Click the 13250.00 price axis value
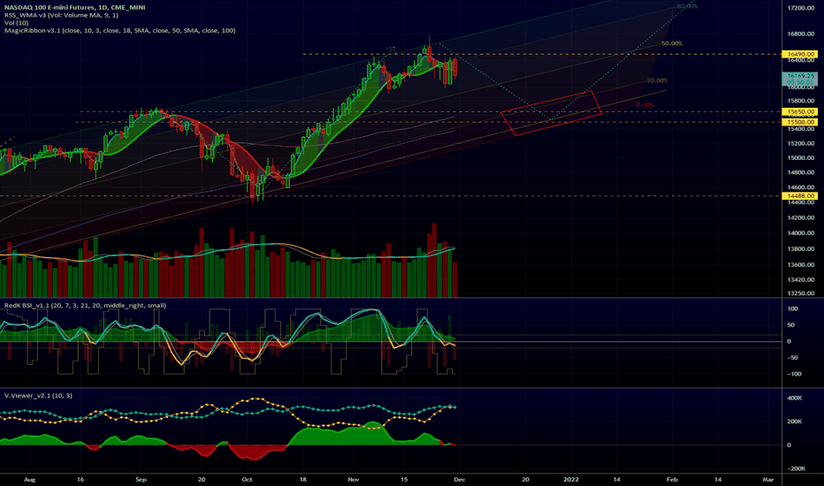Screen dimensions: 824x486 (x=801, y=293)
